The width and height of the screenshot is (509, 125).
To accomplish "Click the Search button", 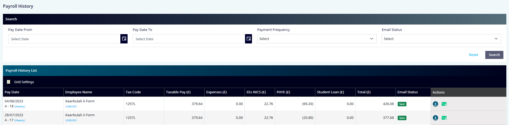I will point(494,55).
